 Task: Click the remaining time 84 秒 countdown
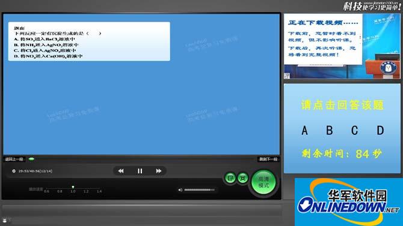(x=342, y=153)
